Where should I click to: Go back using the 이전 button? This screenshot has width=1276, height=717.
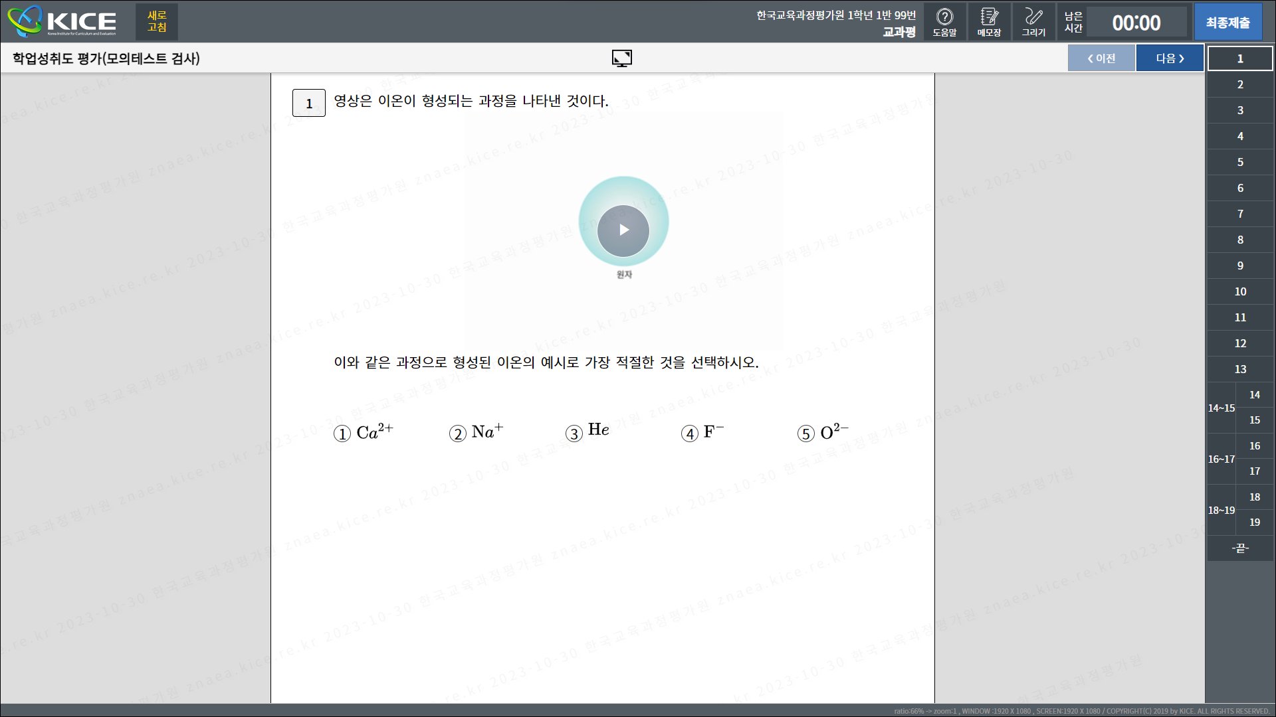tap(1101, 58)
